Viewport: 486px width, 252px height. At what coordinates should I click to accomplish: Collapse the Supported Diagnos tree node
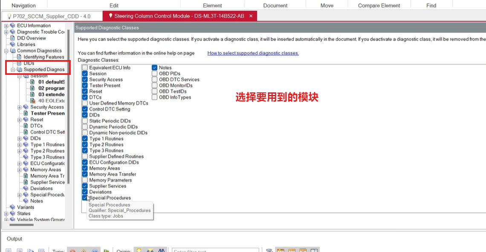[x=13, y=70]
